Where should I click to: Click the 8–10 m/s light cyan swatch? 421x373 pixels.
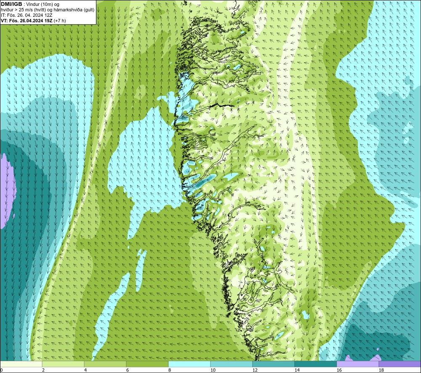[189, 364]
